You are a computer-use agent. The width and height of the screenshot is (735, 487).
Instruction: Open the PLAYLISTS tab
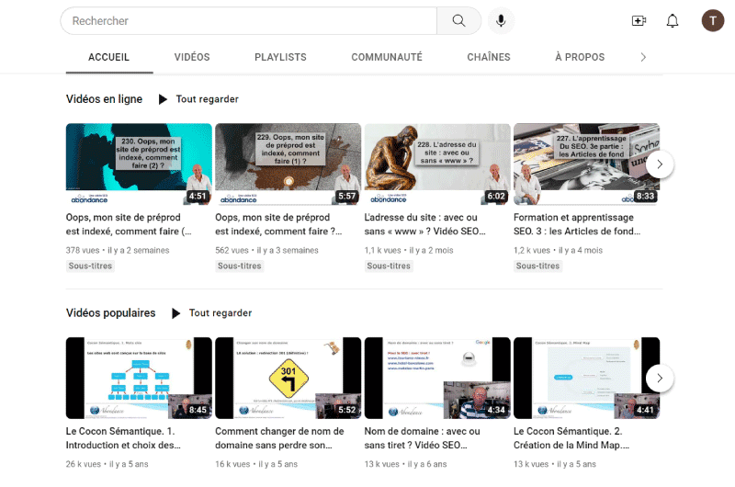pos(280,57)
